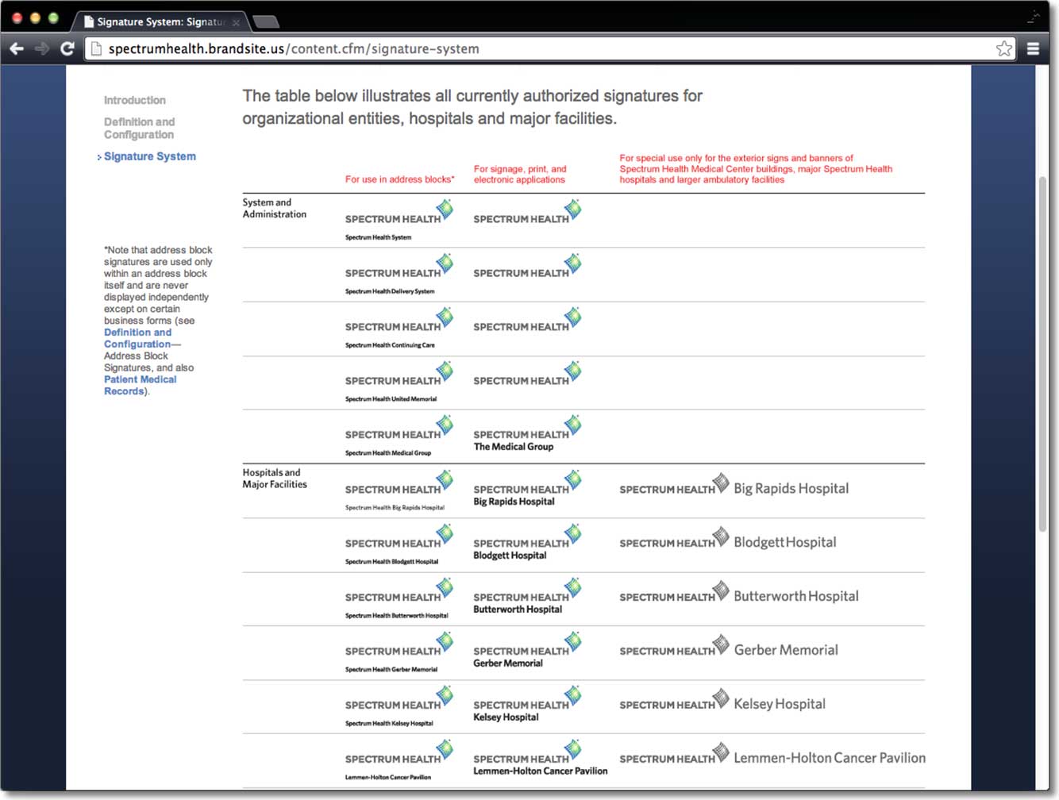The width and height of the screenshot is (1059, 800).
Task: Click the Spectrum Health Medical Group address logo
Action: (399, 437)
